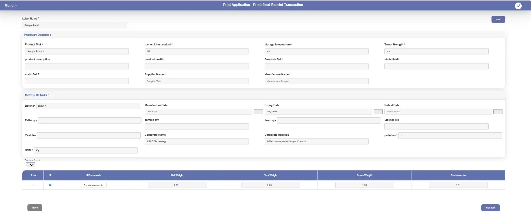Click the static field2 input
Viewport: 531px width, 224px height.
coord(77,81)
